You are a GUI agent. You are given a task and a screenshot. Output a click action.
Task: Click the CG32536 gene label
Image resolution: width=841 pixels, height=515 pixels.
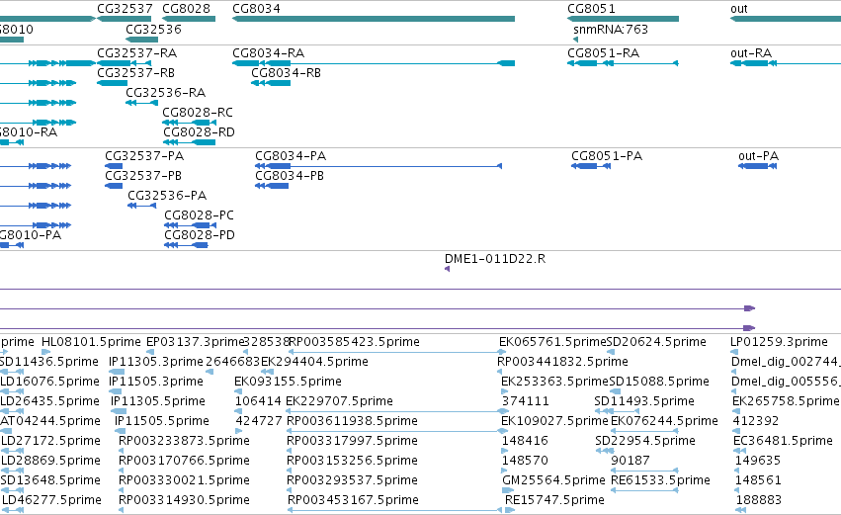coord(153,29)
